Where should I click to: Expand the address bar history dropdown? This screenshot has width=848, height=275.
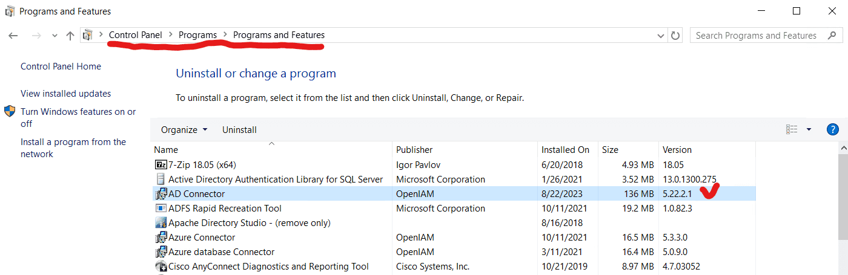[x=661, y=36]
